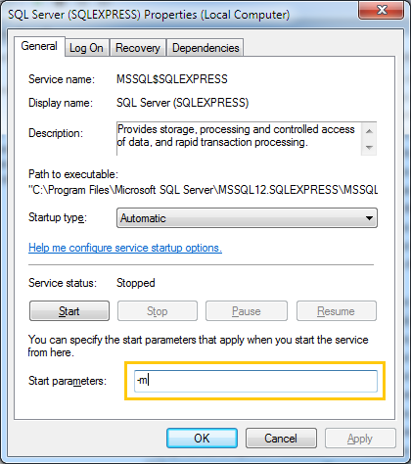Close the SQL Server Properties dialog
This screenshot has height=464, width=411.
point(381,11)
